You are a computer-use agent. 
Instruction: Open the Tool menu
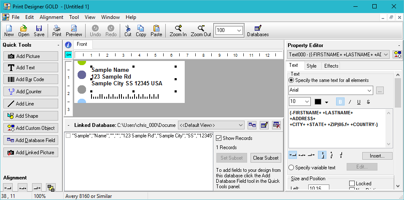[74, 17]
